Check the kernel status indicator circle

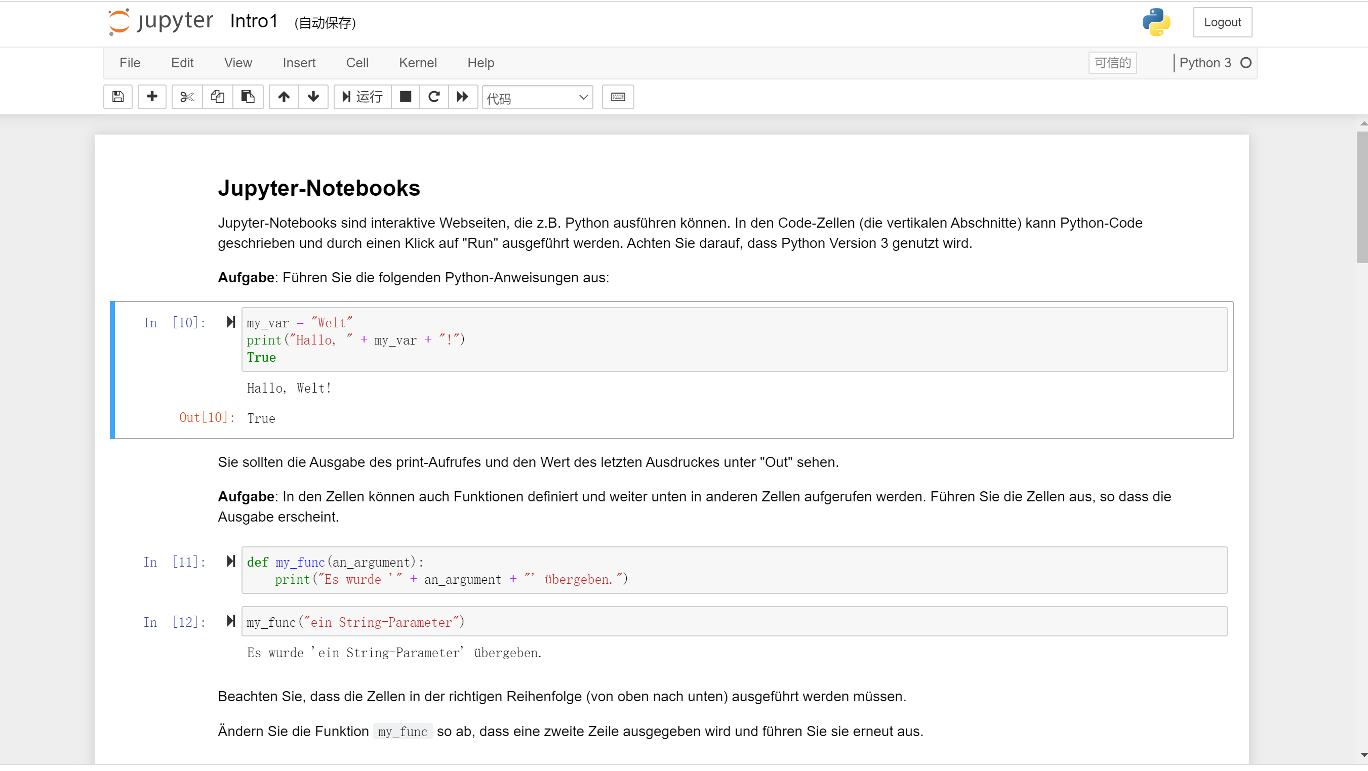pyautogui.click(x=1248, y=63)
